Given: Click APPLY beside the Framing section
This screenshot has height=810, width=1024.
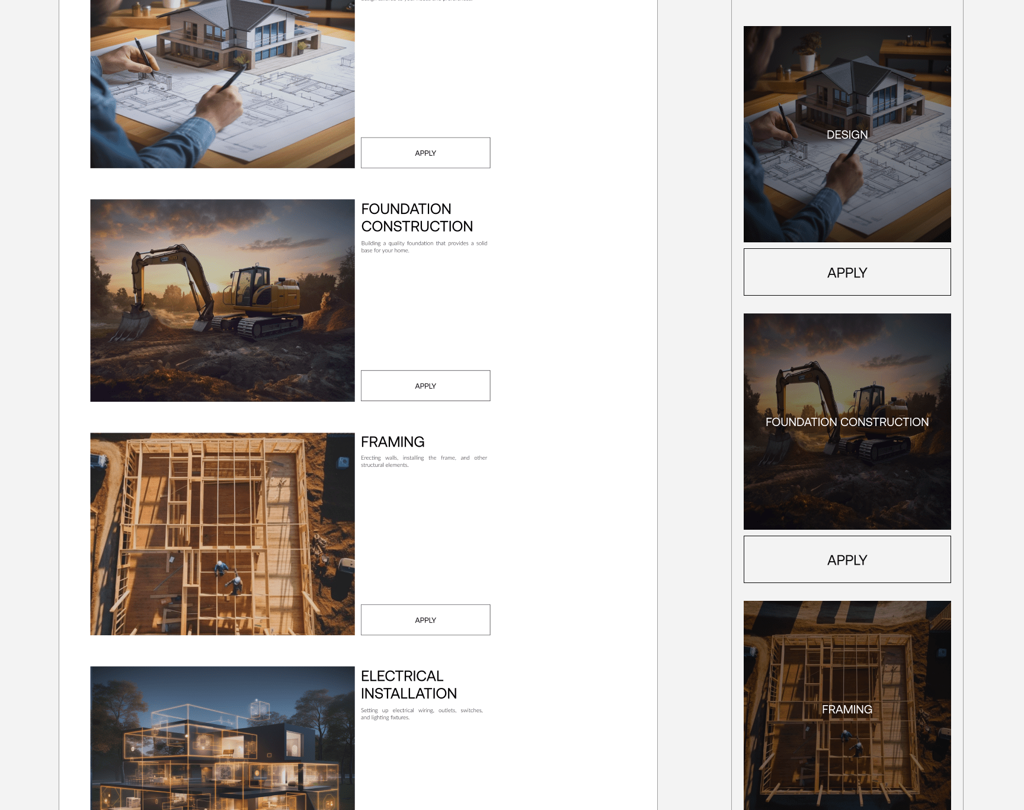Looking at the screenshot, I should (x=425, y=619).
